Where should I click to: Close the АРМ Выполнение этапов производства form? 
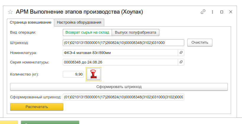[231, 12]
